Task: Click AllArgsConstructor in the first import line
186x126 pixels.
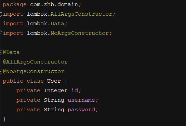Action: (x=81, y=14)
